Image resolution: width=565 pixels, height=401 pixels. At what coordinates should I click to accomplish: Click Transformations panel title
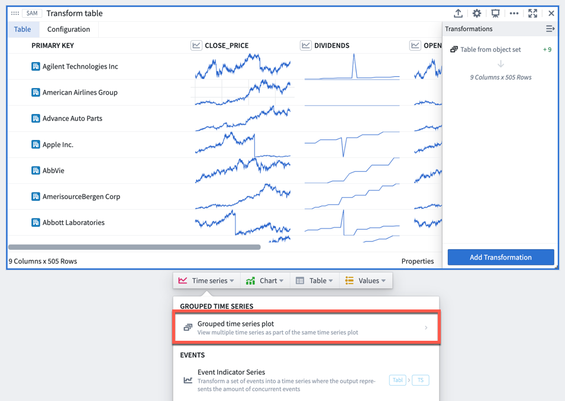(469, 29)
